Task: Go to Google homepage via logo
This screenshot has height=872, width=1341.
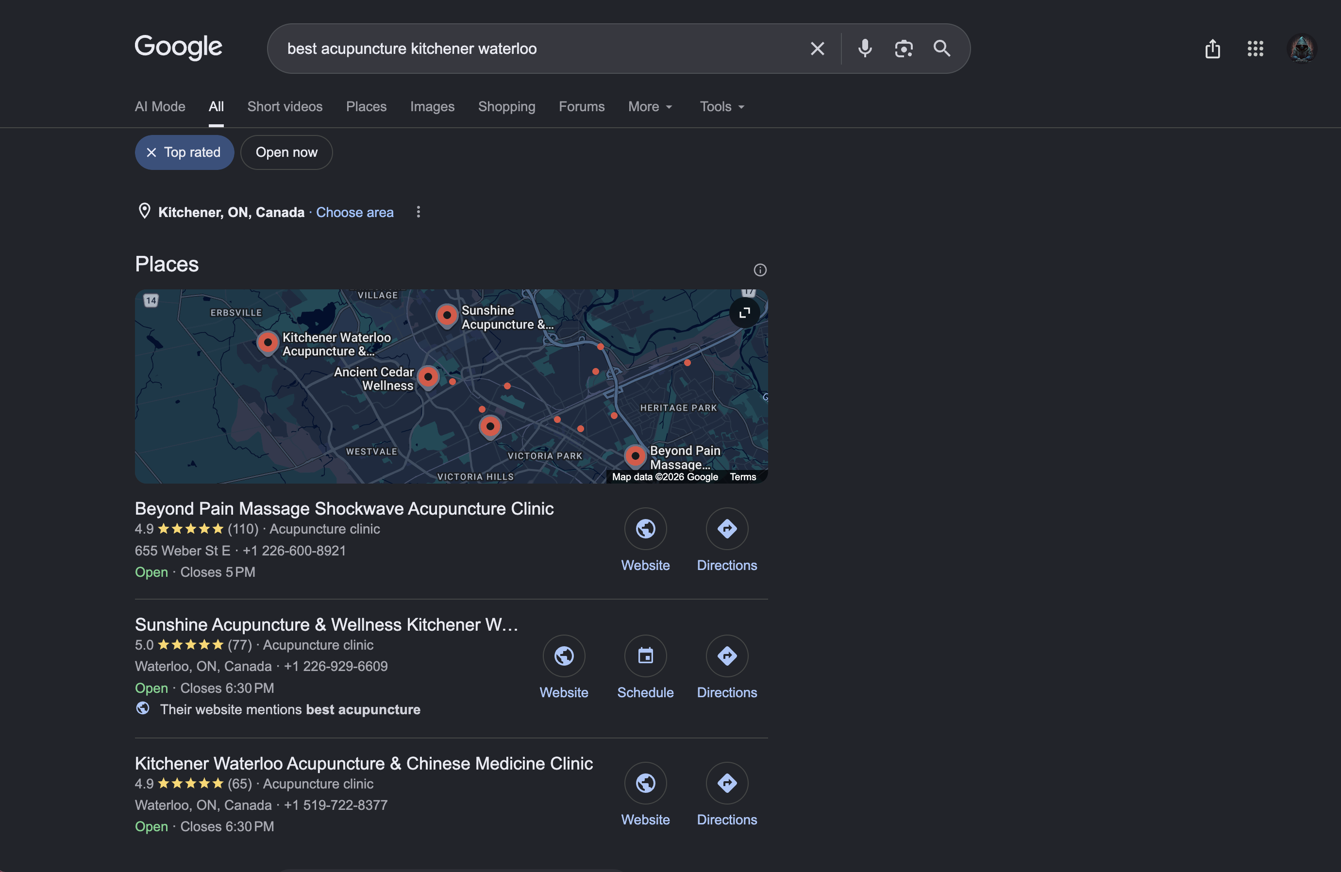Action: pos(178,47)
